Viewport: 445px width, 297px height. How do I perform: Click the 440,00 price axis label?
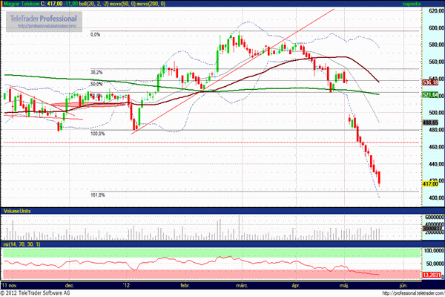click(437, 164)
